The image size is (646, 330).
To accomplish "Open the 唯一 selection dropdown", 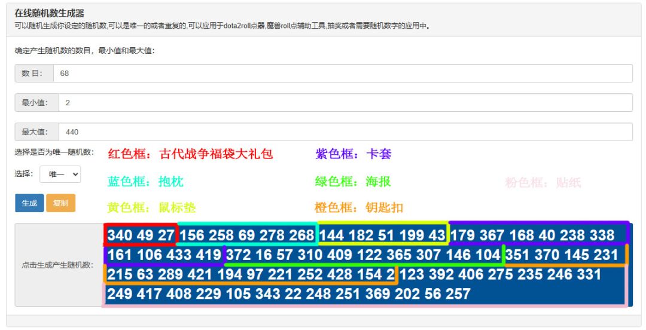I will click(60, 175).
